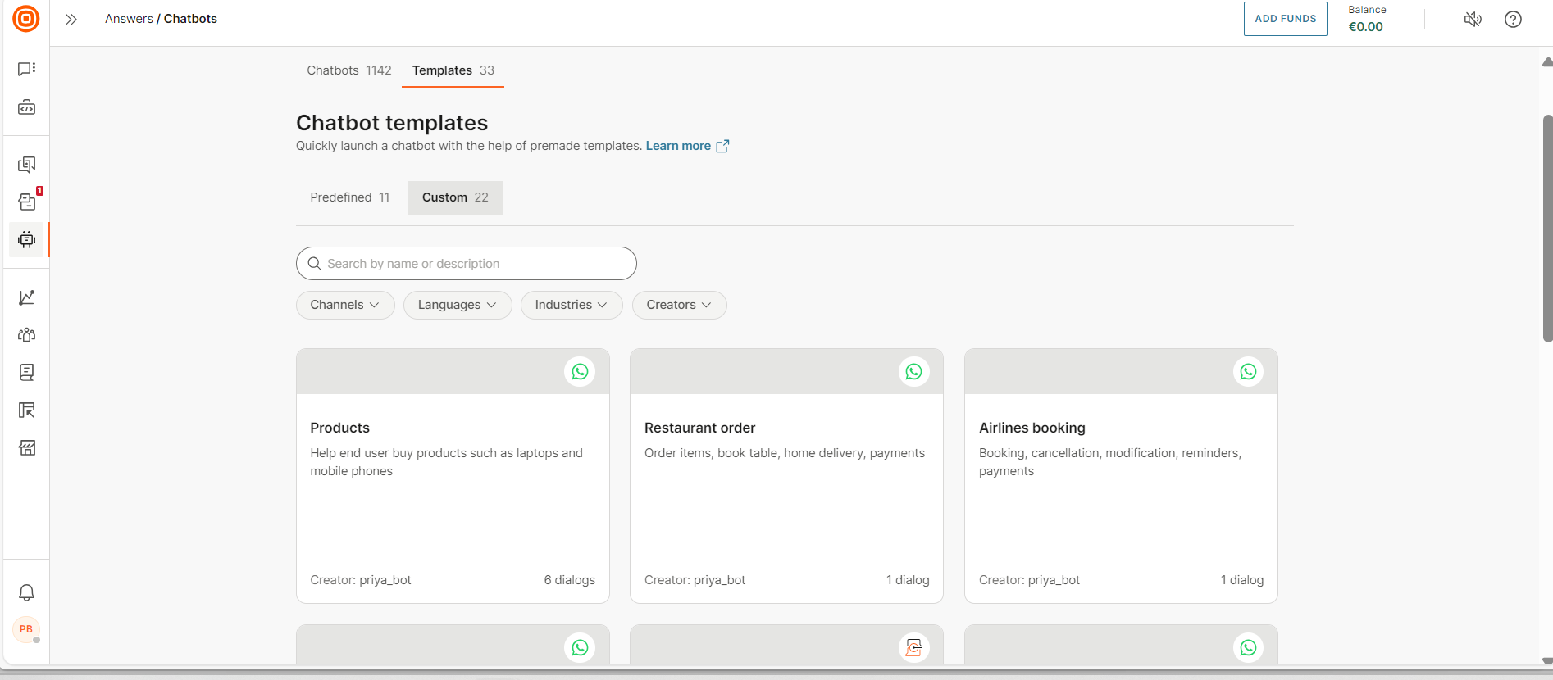
Task: Open the Learn more link
Action: click(x=678, y=146)
